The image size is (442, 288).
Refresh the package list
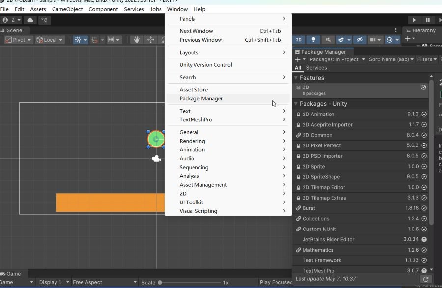[426, 279]
